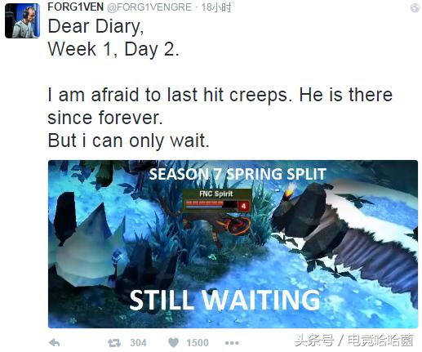Viewport: 422px width, 352px height.
Task: Click the reply arrow icon
Action: (x=55, y=342)
